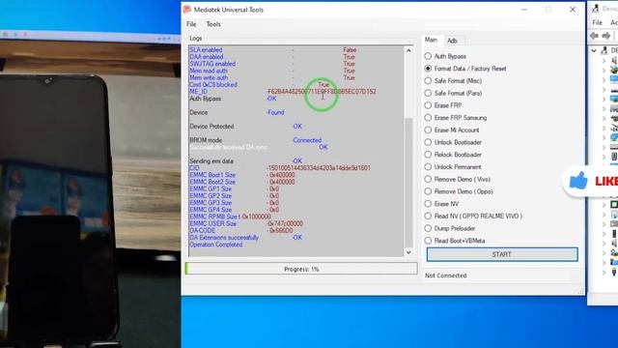618x348 pixels.
Task: Click the DAA enabled log line
Action: pos(272,57)
